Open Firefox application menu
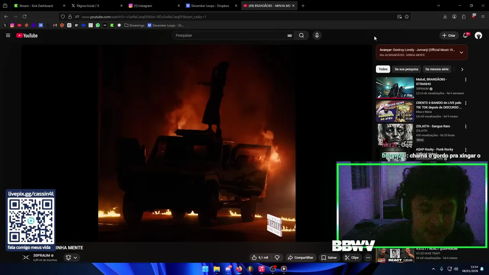489x275 pixels. tap(483, 17)
